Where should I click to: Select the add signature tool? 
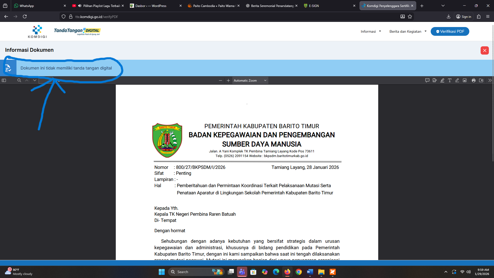pyautogui.click(x=435, y=80)
